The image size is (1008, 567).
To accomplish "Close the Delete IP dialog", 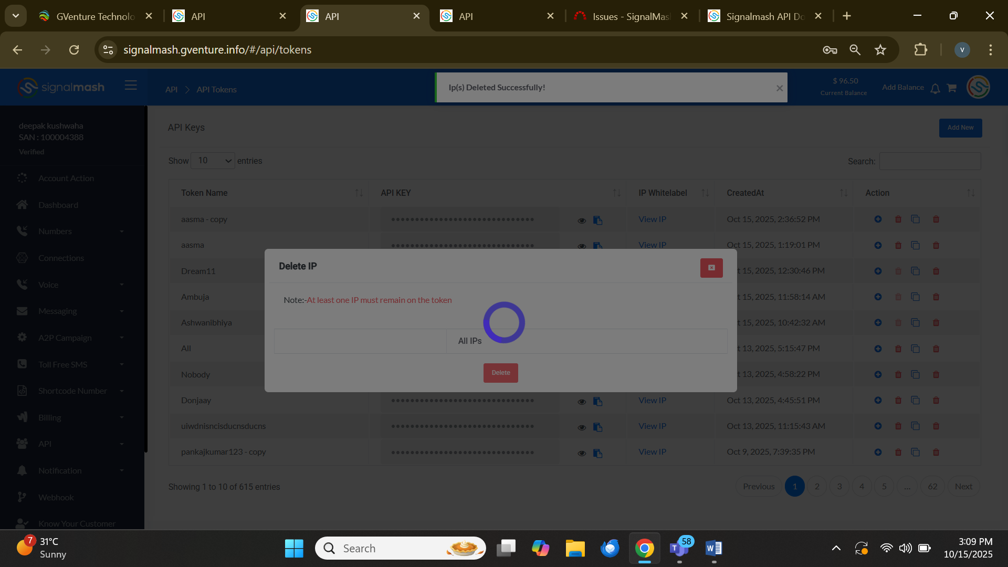I will point(711,268).
